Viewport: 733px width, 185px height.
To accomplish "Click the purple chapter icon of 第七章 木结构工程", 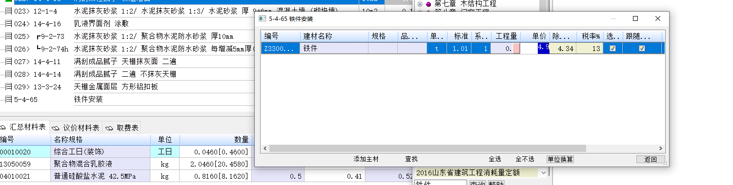I will tap(428, 4).
